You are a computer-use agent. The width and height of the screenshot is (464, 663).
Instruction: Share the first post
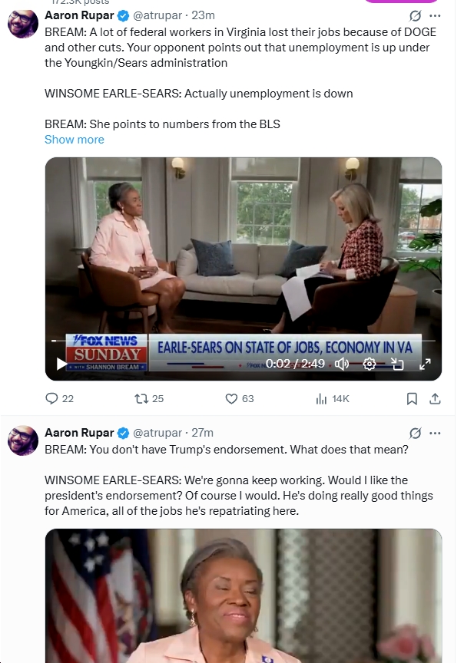point(435,398)
